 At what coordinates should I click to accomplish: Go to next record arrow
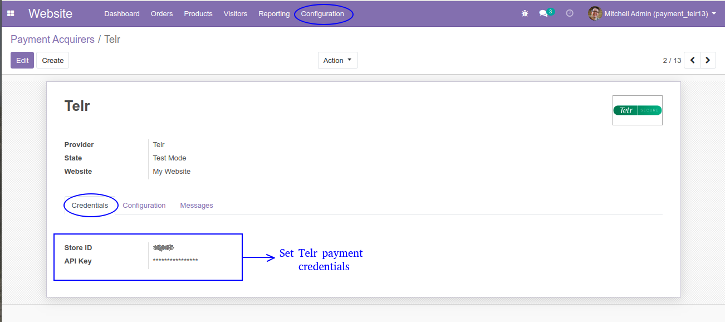tap(708, 60)
